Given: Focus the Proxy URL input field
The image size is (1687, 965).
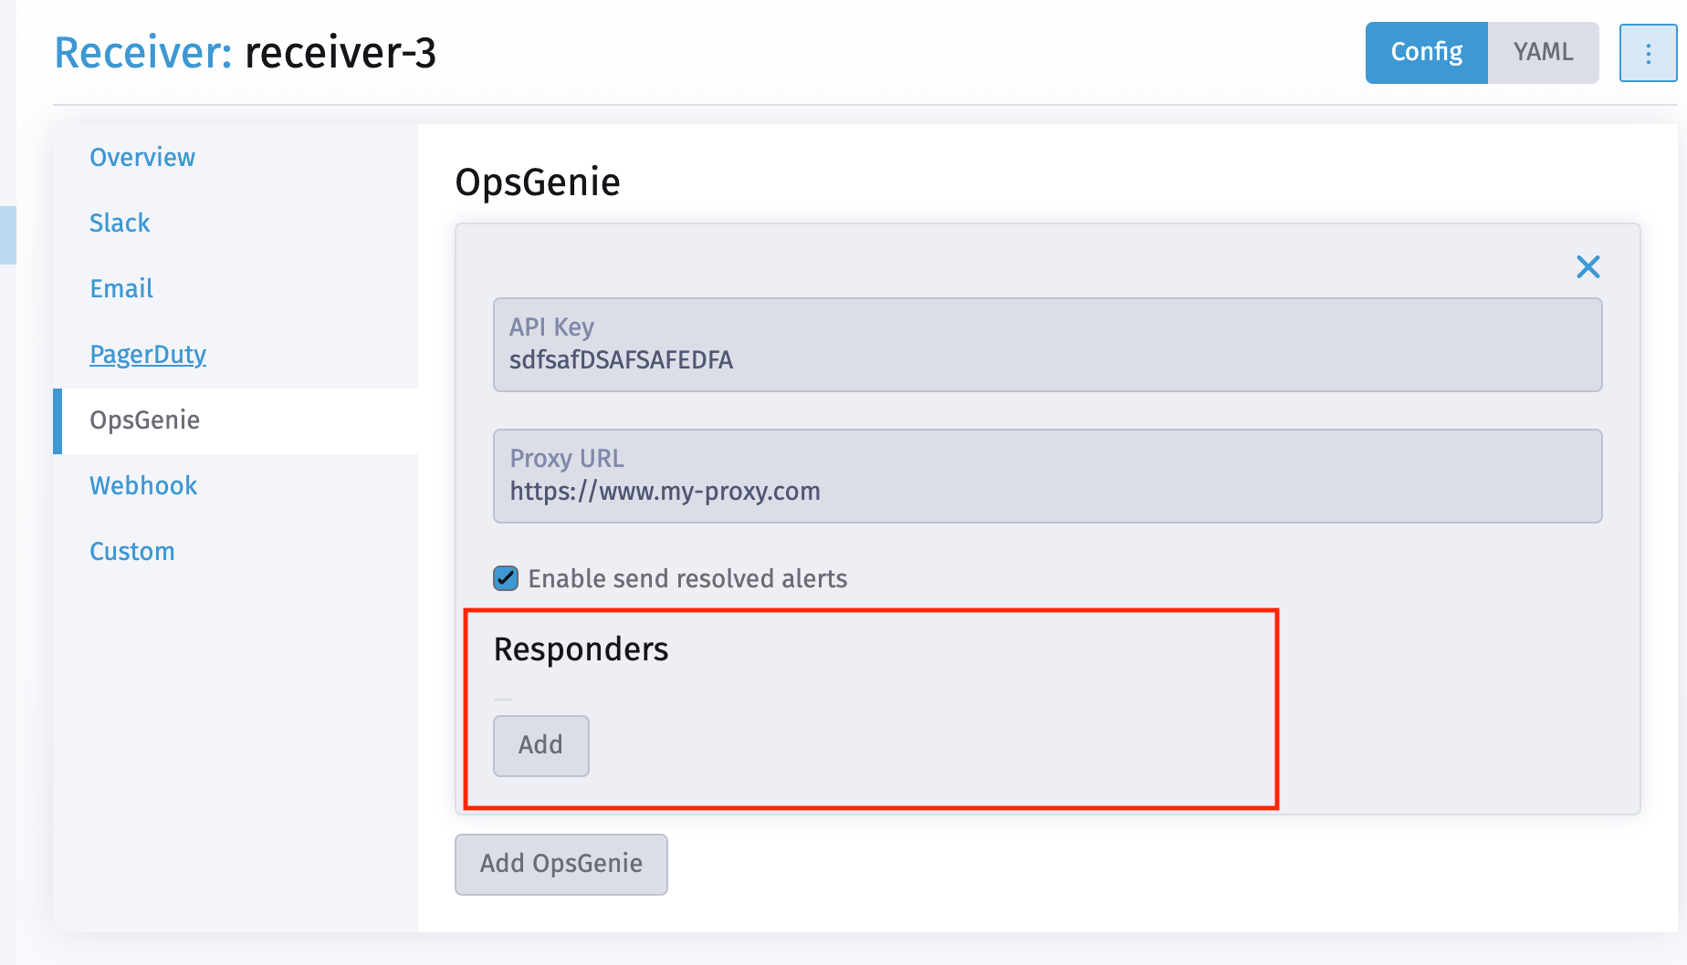Looking at the screenshot, I should (x=1047, y=476).
